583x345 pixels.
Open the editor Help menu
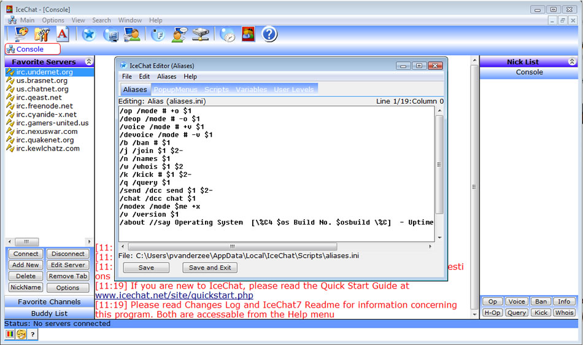[x=190, y=76]
